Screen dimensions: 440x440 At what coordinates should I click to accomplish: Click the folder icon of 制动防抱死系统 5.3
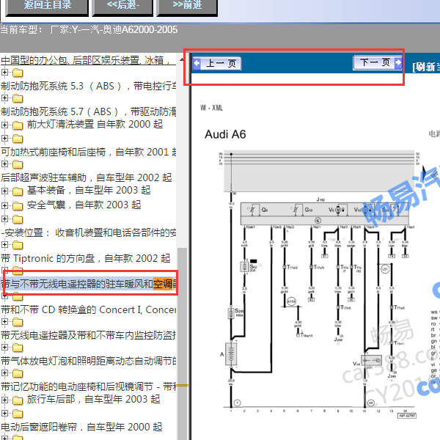18,73
